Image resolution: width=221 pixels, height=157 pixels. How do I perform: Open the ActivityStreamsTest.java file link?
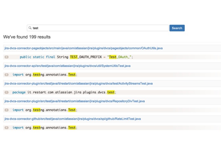[x=79, y=84]
